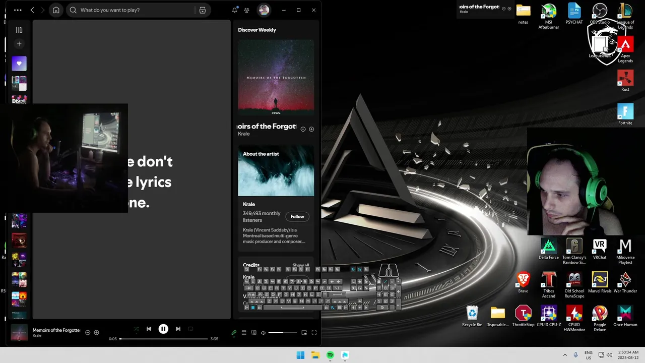645x363 pixels.
Task: Open Spotify notifications bell
Action: 234,10
